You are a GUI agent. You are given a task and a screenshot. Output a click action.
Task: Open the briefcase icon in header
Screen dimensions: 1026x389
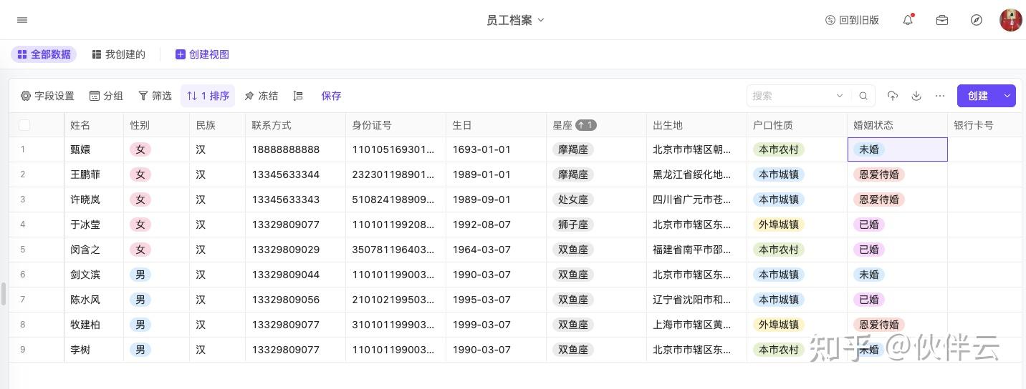[x=942, y=20]
